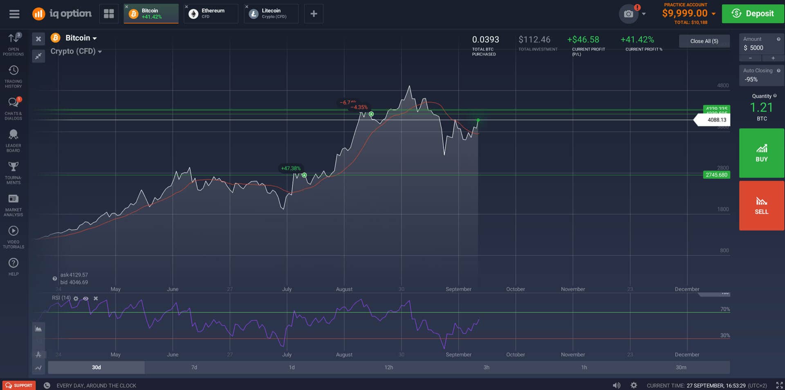Expand the Bitcoin asset dropdown
Screen dimensions: 785x390
(x=81, y=38)
